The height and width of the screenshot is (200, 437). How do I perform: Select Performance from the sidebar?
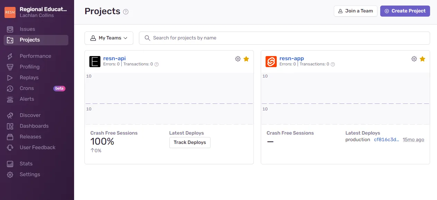pyautogui.click(x=35, y=56)
